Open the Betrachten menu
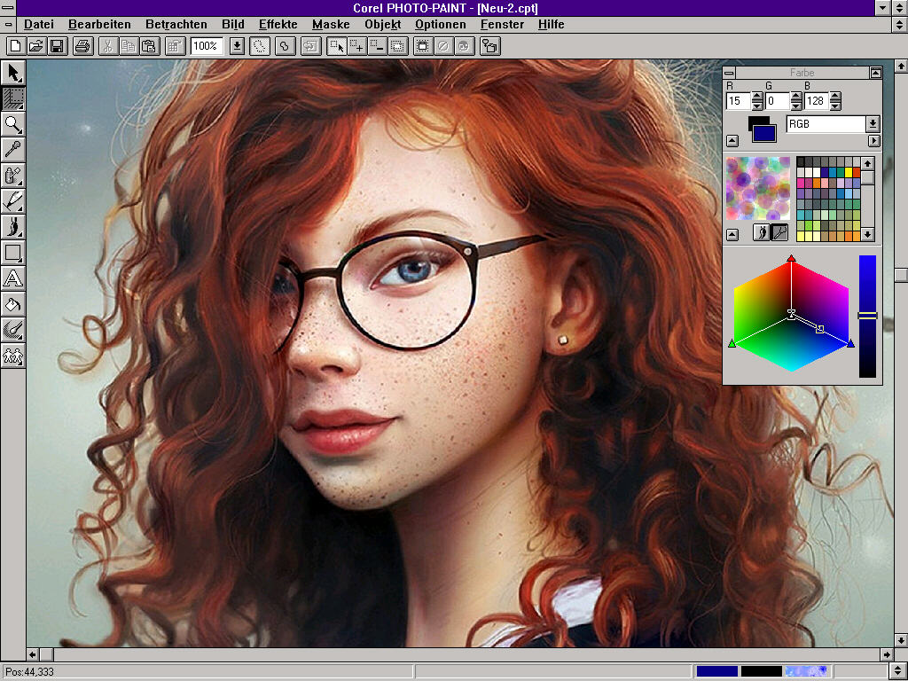The height and width of the screenshot is (681, 908). click(176, 24)
